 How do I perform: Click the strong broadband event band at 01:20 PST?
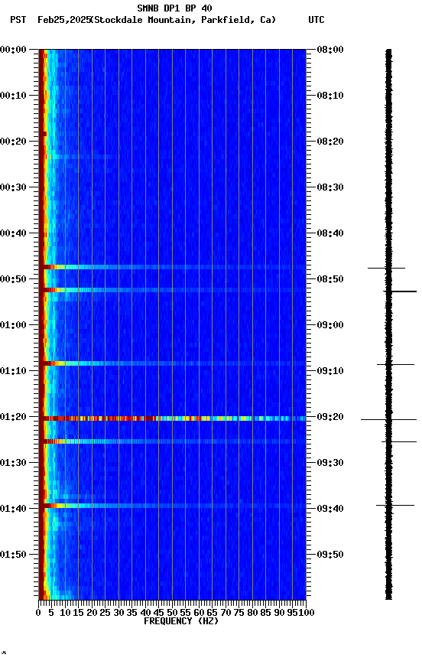(172, 418)
